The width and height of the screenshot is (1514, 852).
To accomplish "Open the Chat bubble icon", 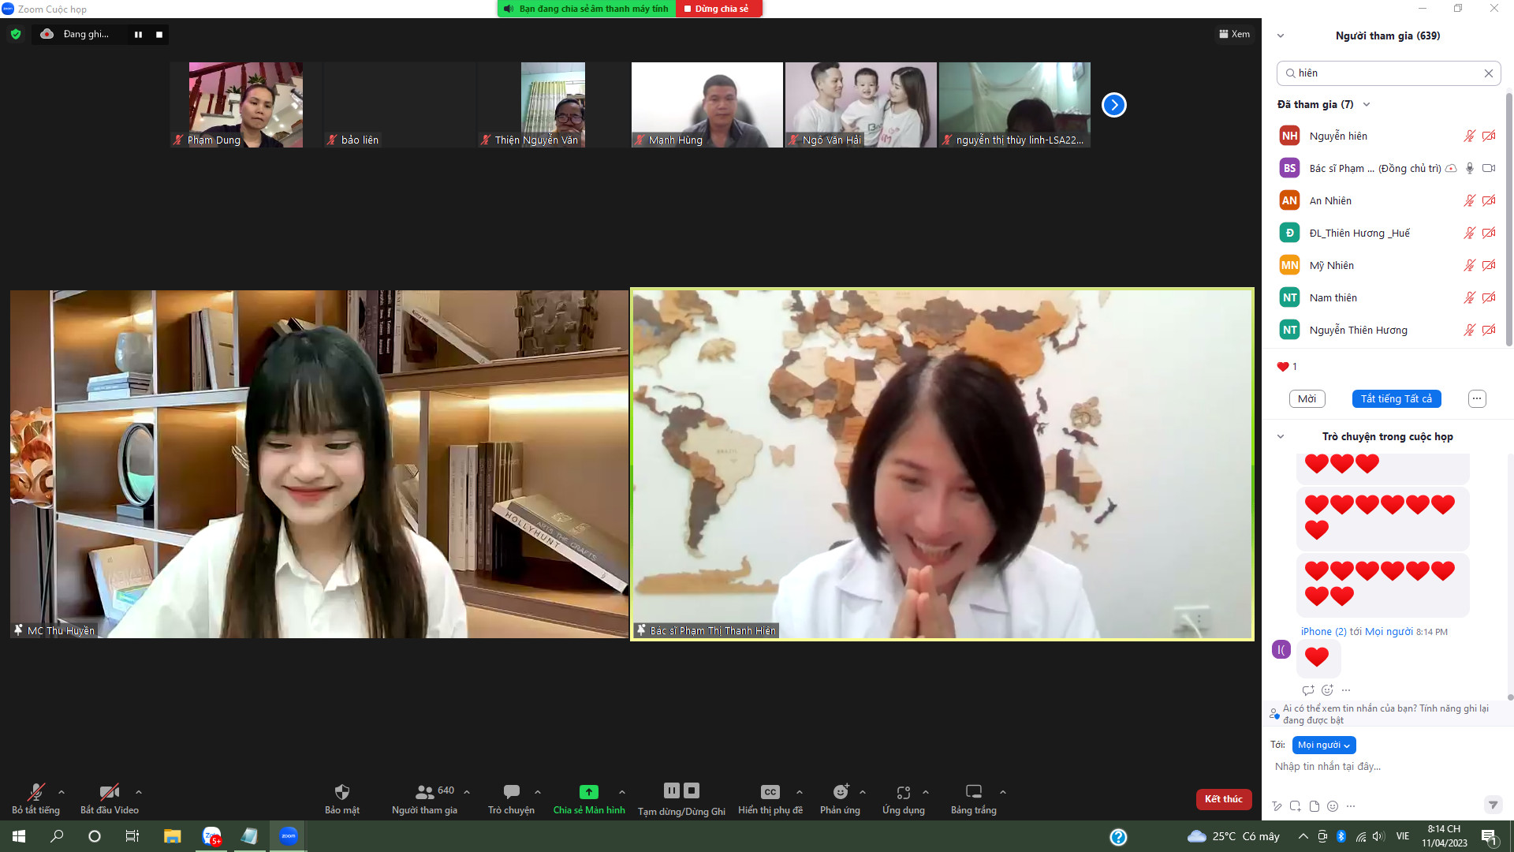I will point(511,792).
